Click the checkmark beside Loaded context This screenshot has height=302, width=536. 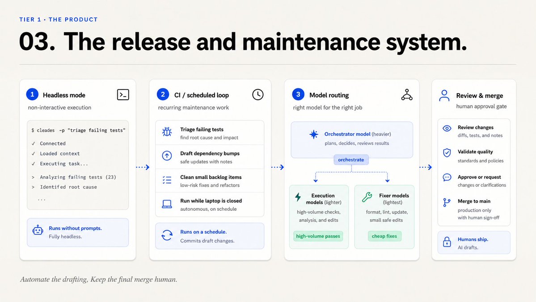(x=33, y=153)
